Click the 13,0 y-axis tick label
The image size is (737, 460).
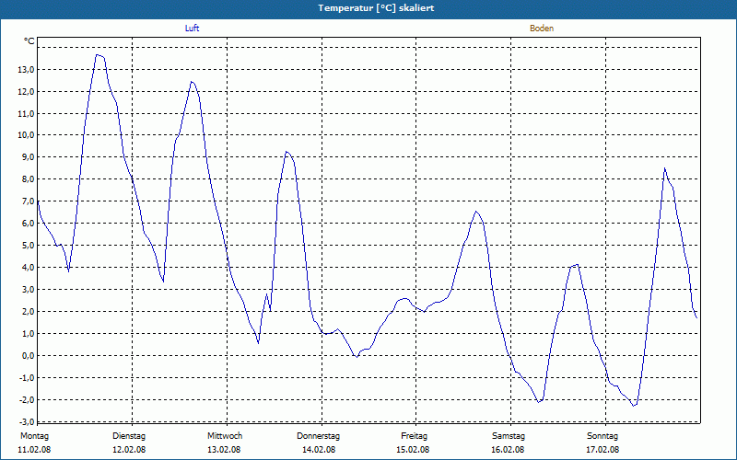coord(26,70)
